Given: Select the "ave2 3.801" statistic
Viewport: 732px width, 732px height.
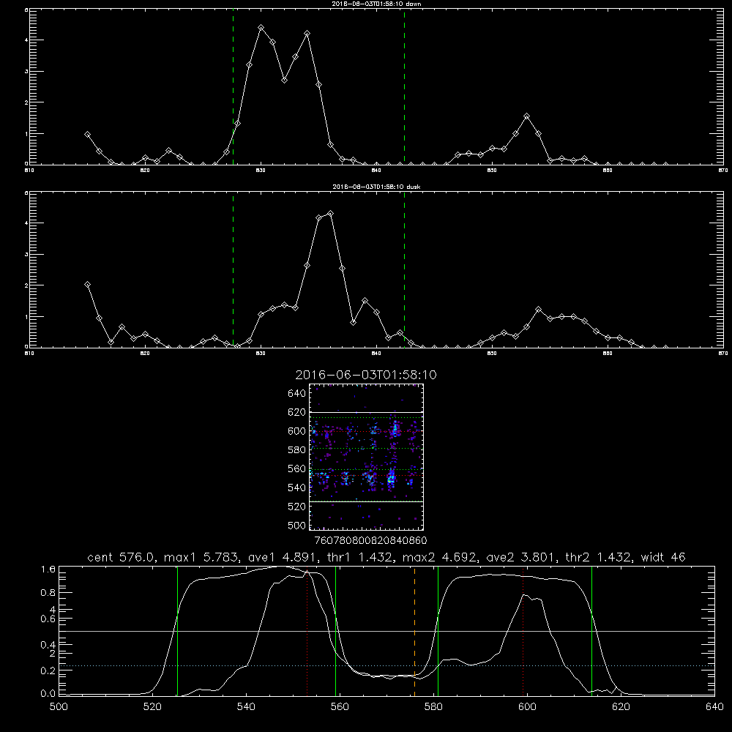Looking at the screenshot, I should (x=521, y=557).
